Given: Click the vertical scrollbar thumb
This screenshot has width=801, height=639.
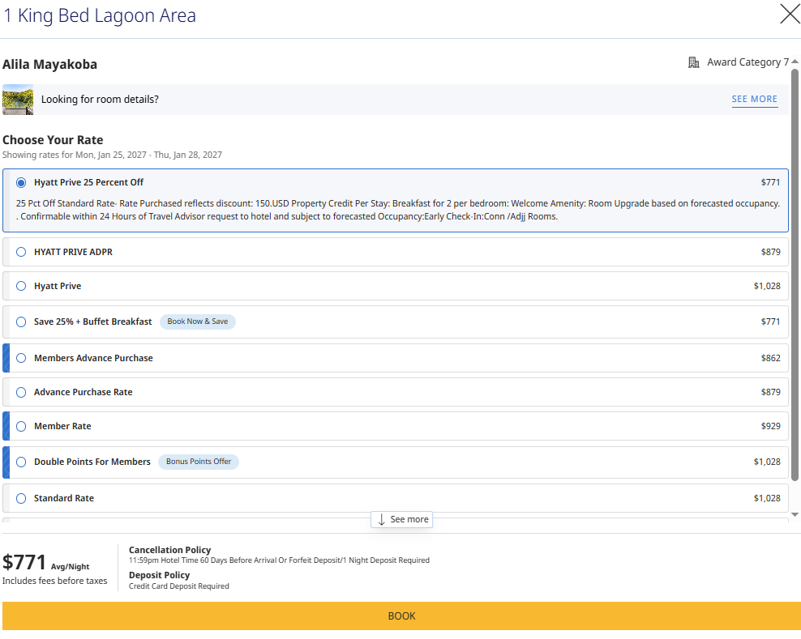Looking at the screenshot, I should click(x=795, y=275).
